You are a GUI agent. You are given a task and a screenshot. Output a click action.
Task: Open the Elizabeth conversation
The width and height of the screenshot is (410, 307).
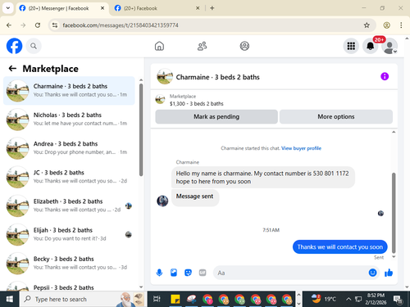point(69,205)
